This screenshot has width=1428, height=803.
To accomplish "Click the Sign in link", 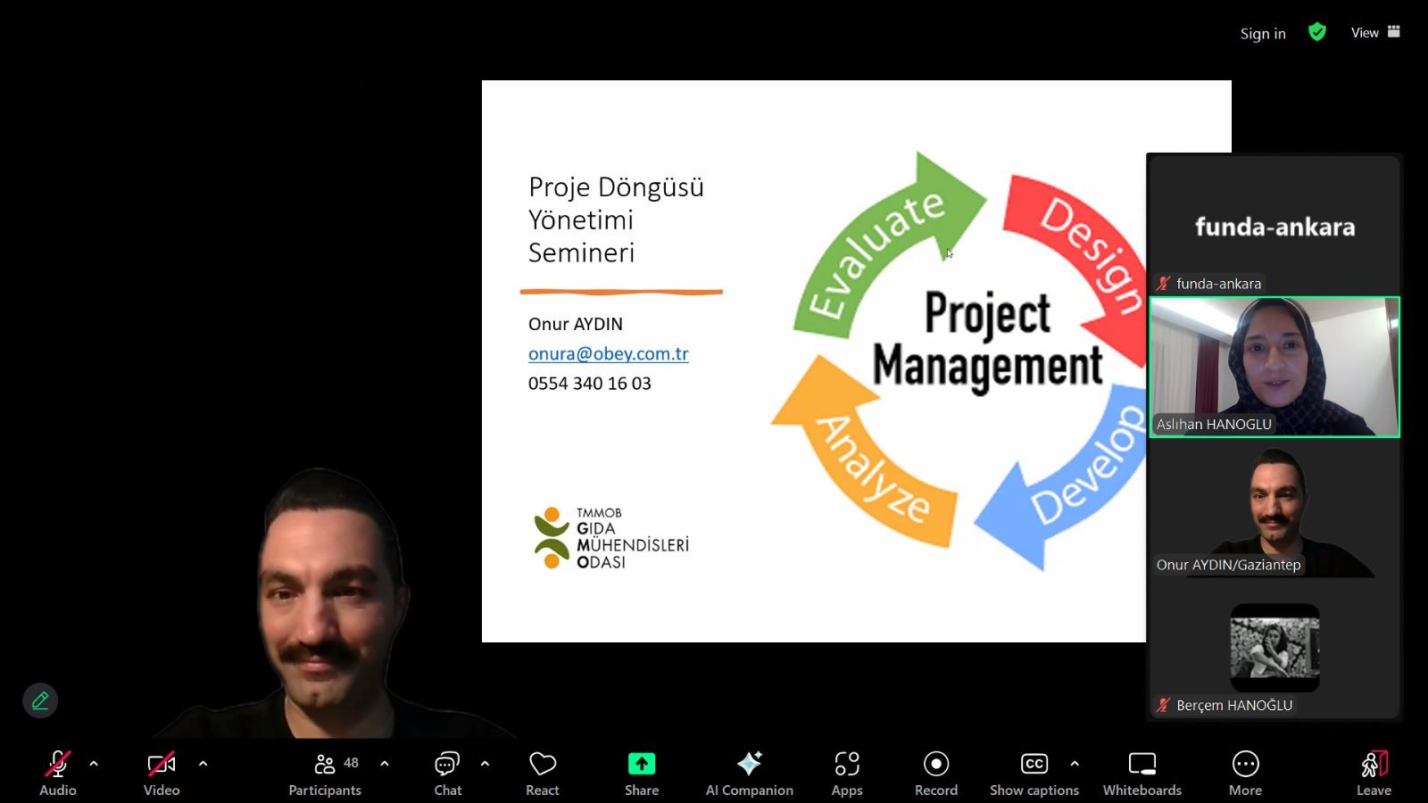I will 1262,33.
